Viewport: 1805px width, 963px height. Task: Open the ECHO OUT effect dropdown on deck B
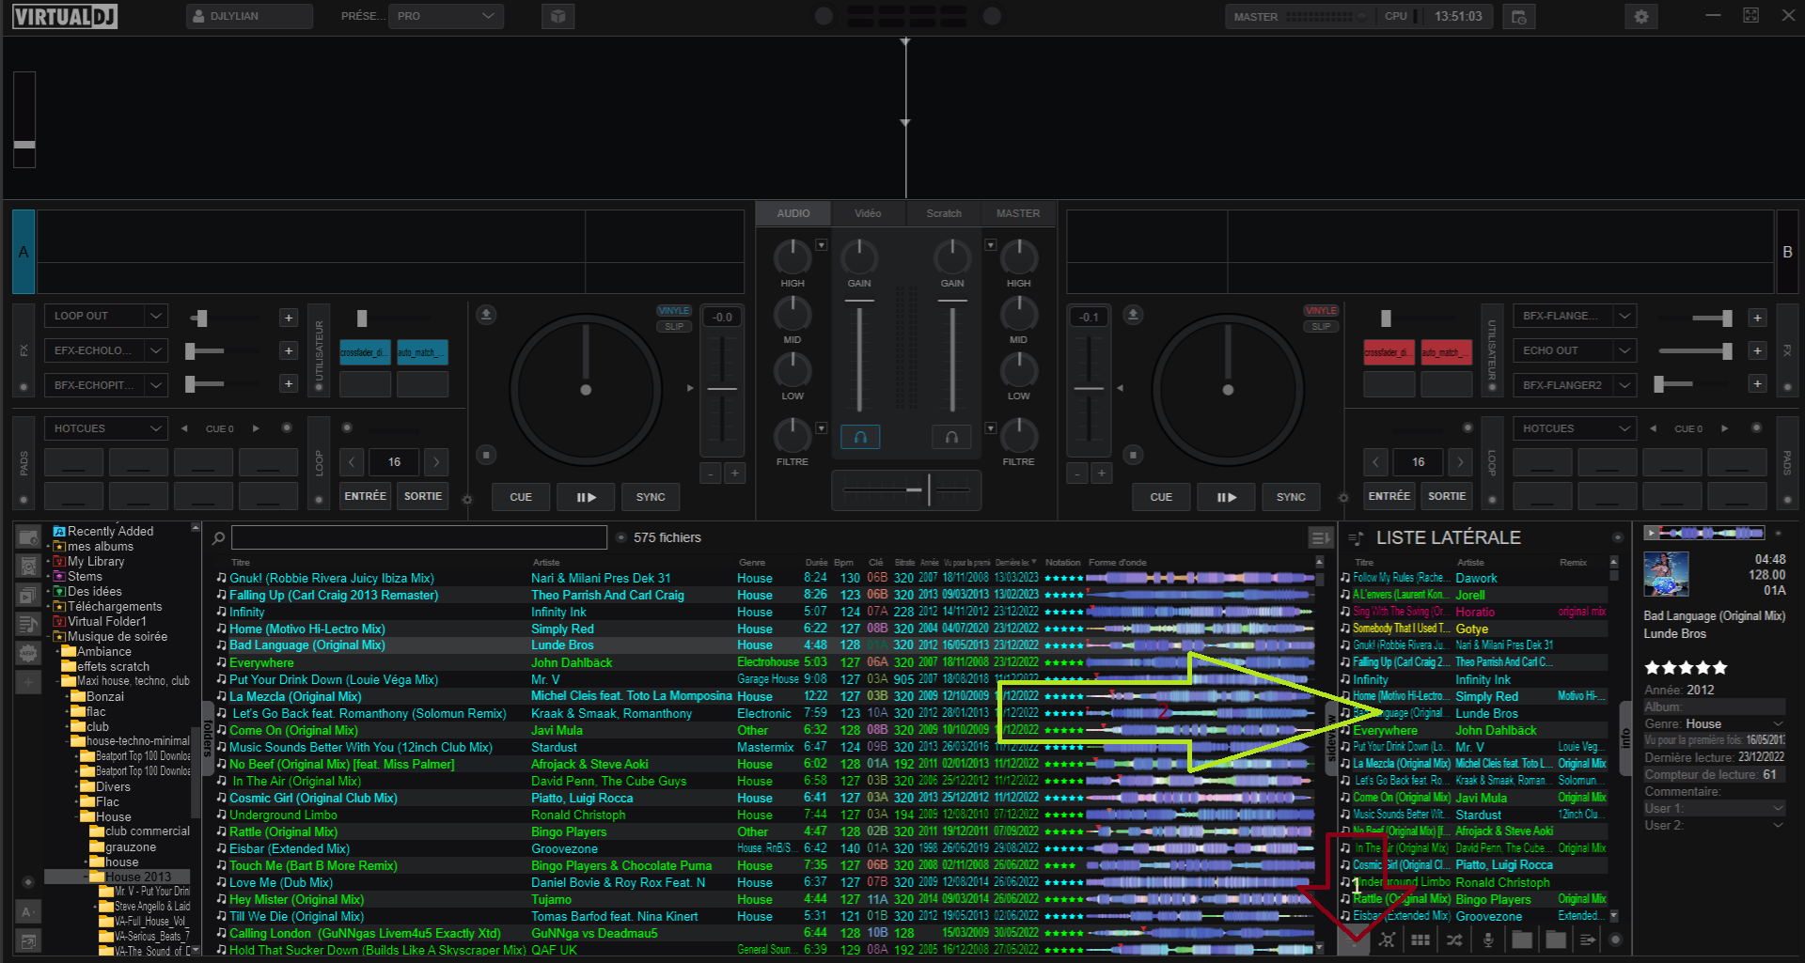[1624, 350]
